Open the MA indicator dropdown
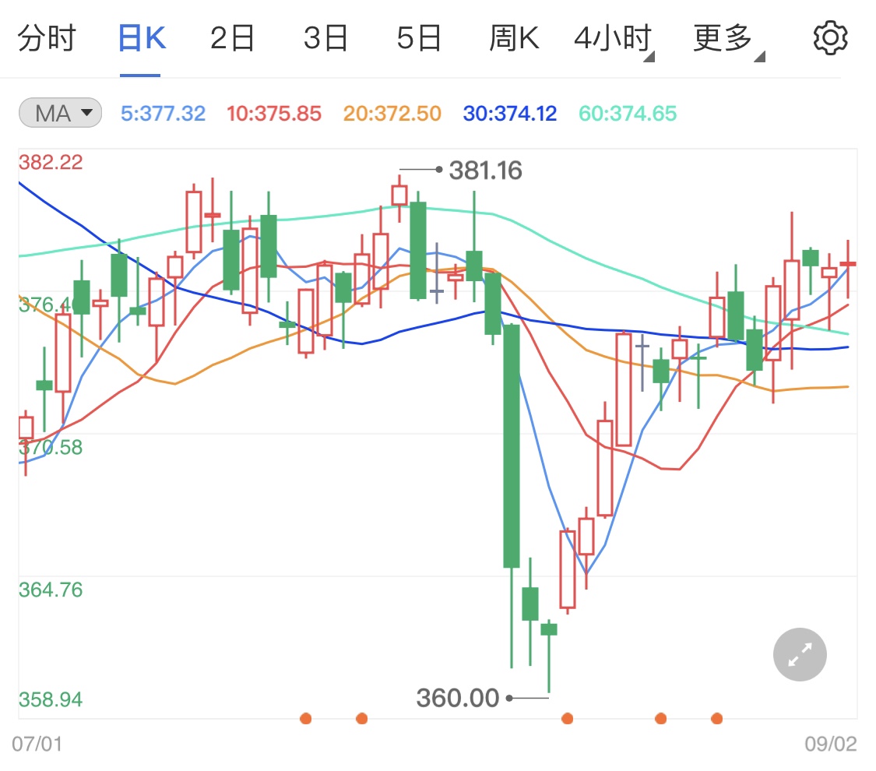 point(60,114)
